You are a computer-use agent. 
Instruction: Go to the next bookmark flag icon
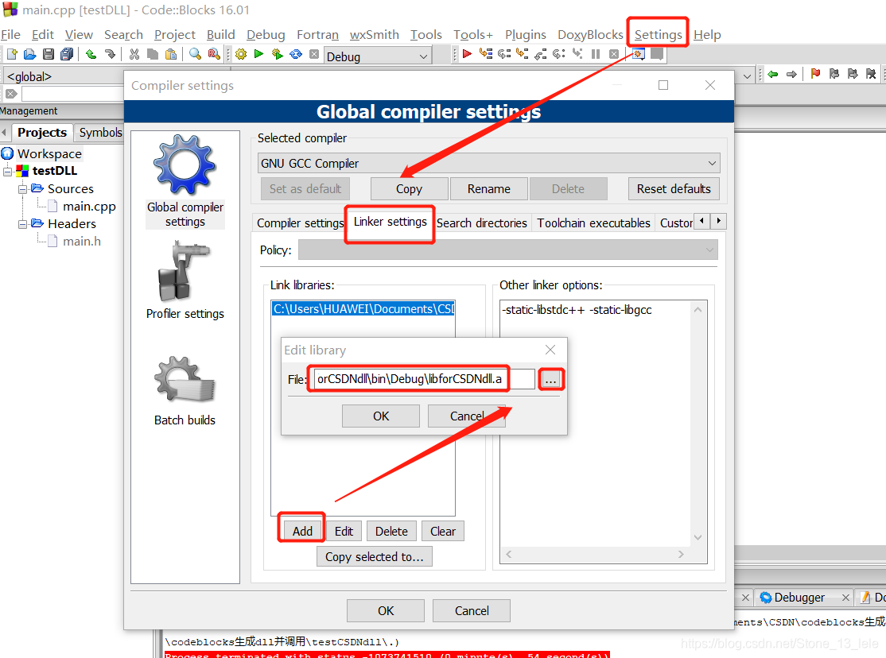852,74
